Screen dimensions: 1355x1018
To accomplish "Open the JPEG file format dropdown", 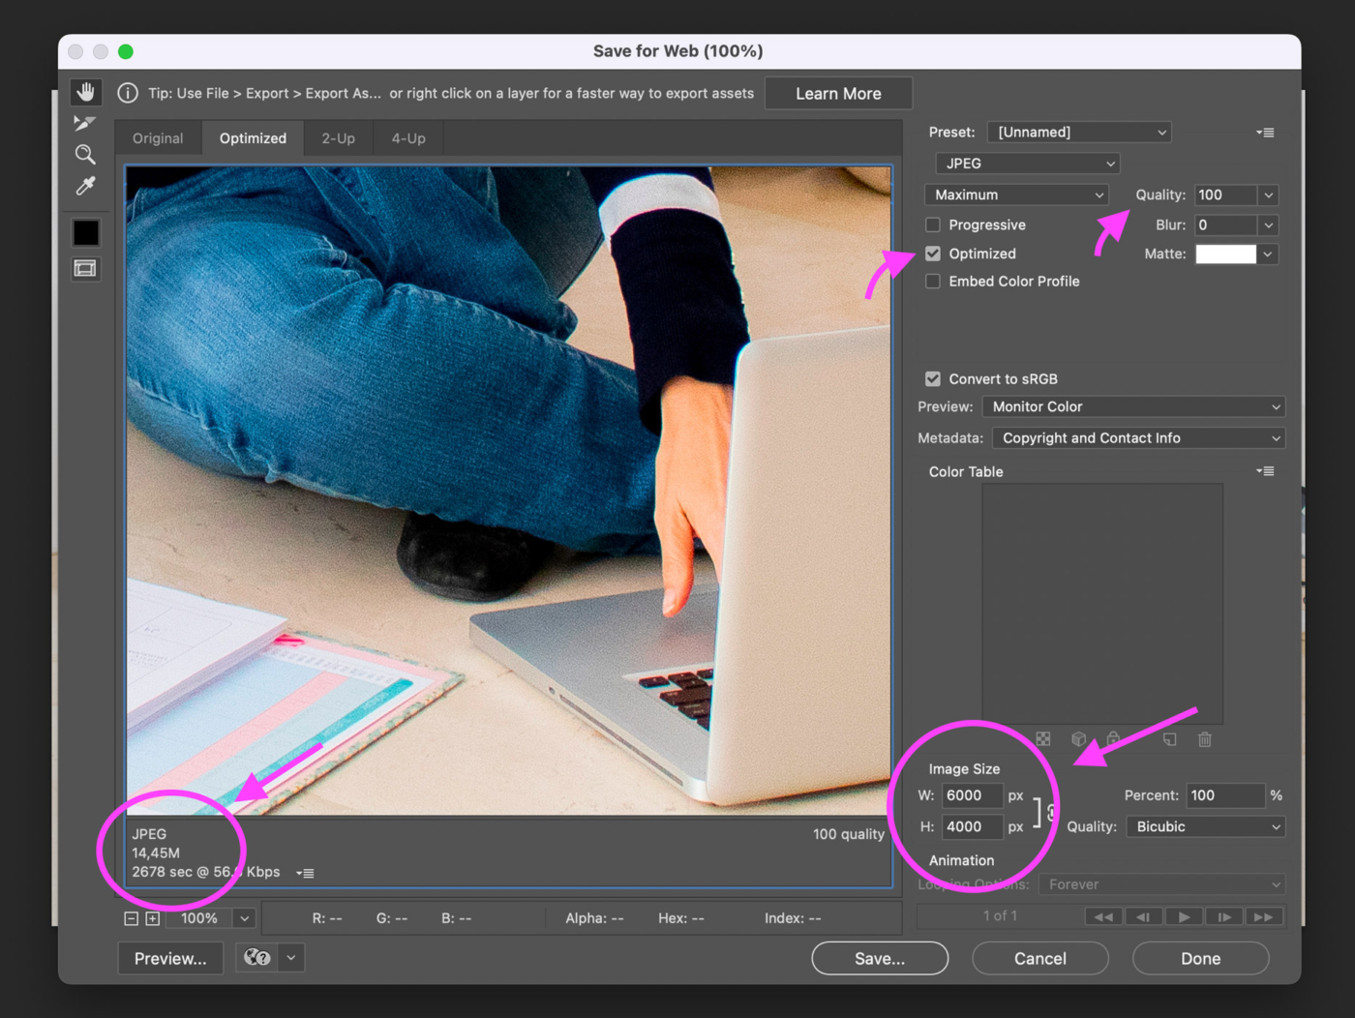I will (x=1027, y=164).
